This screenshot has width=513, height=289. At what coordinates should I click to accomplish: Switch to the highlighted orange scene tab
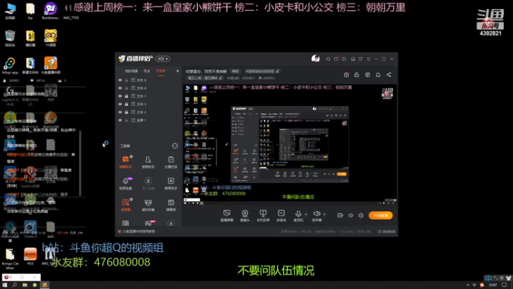click(161, 71)
